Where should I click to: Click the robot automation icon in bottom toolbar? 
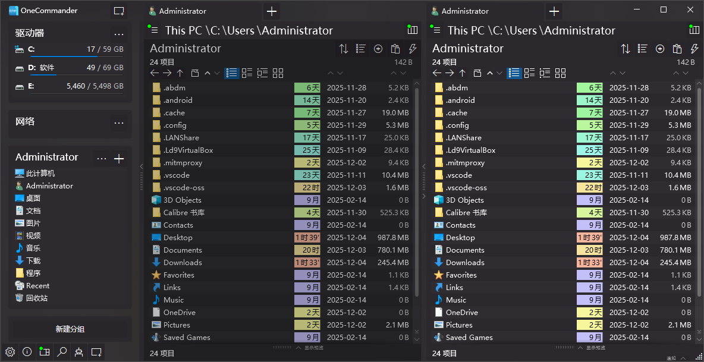click(78, 351)
